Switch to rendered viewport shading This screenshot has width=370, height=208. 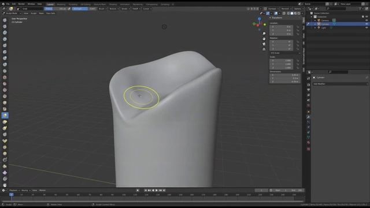coord(299,13)
